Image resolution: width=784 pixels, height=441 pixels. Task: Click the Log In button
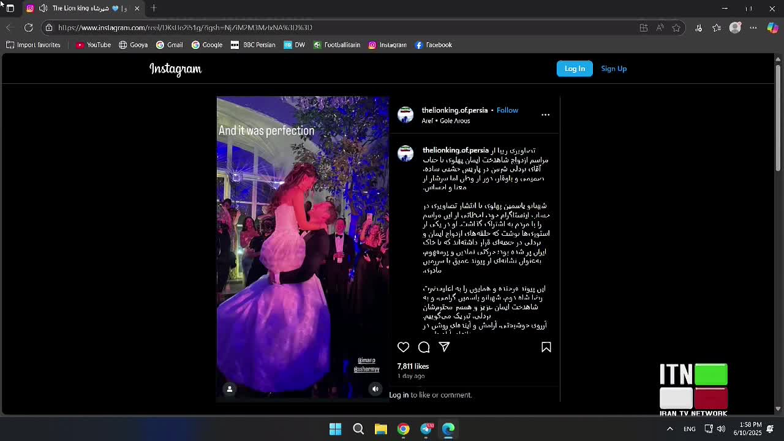coord(575,69)
